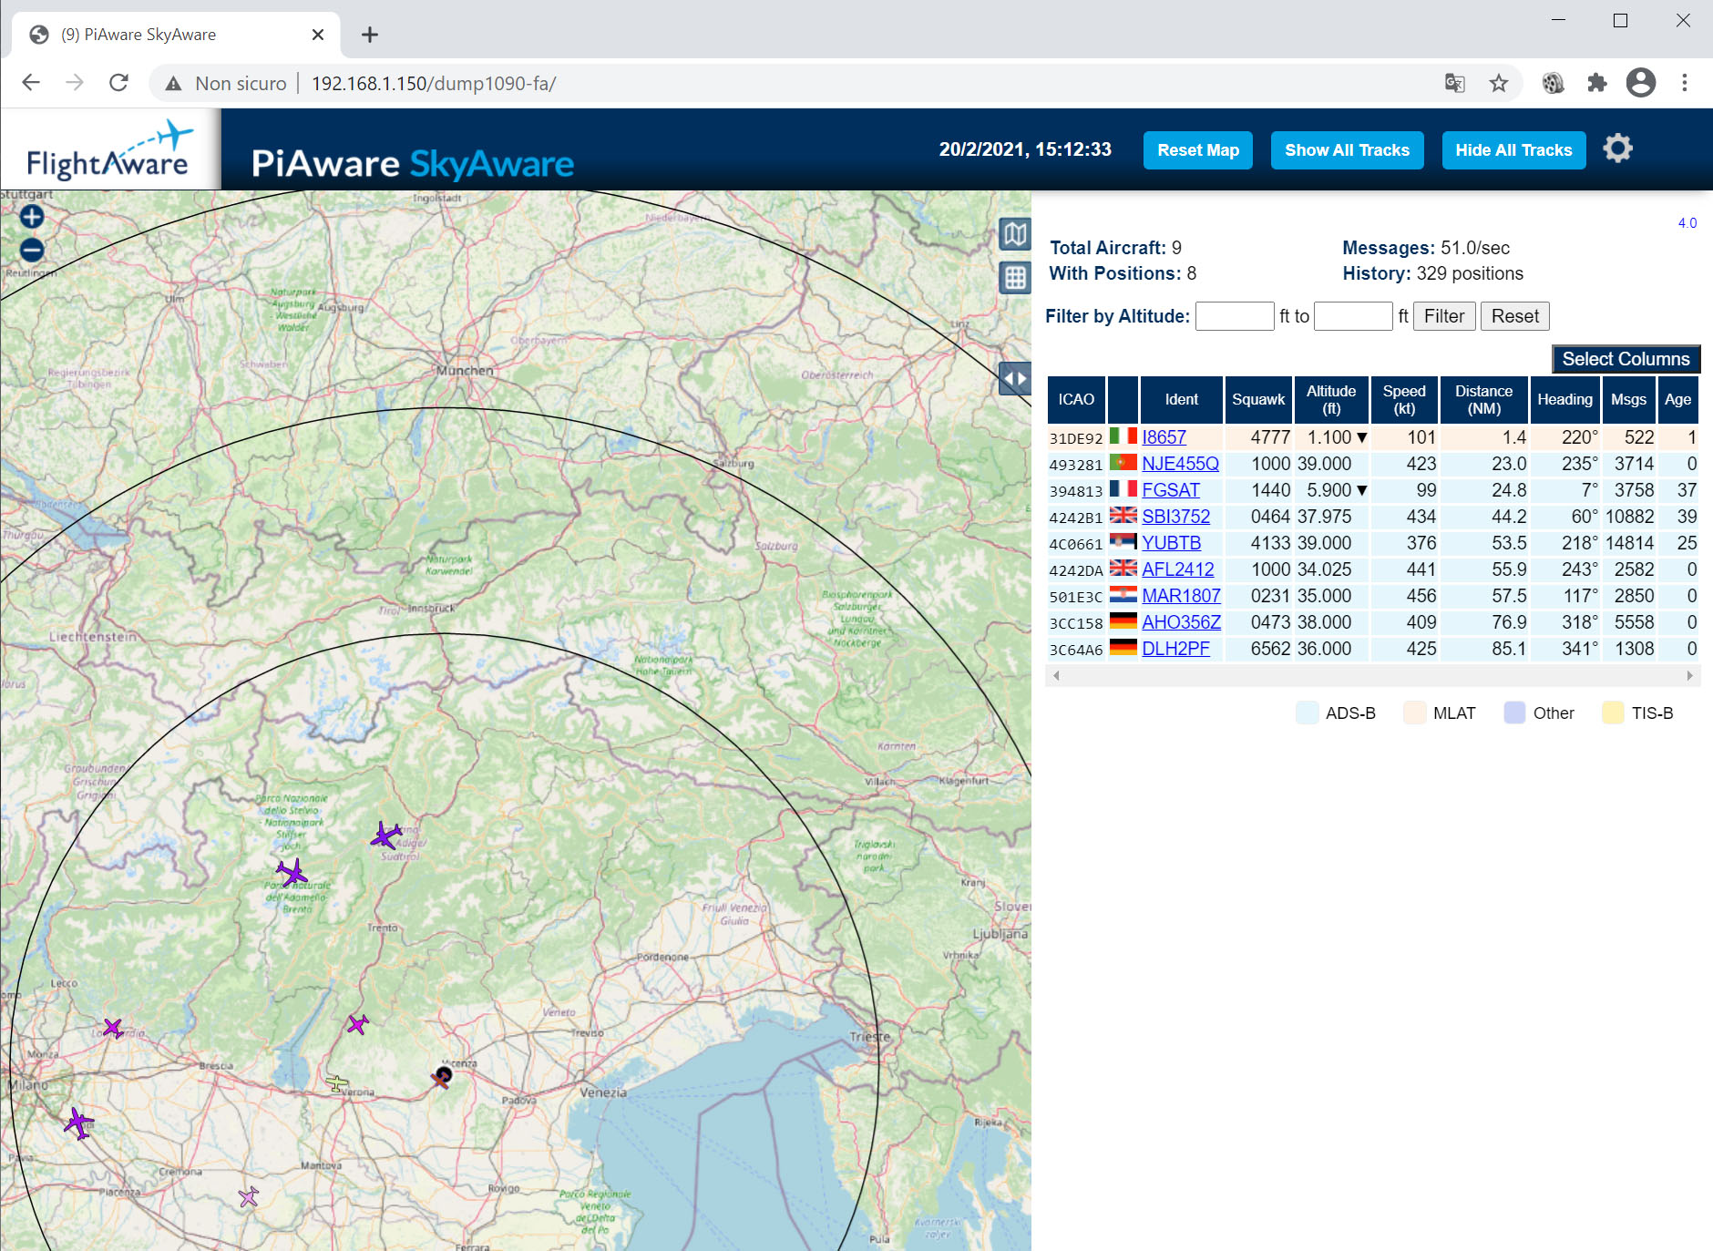Sort table by Msgs column header
Screen dimensions: 1713x1251
(1628, 399)
